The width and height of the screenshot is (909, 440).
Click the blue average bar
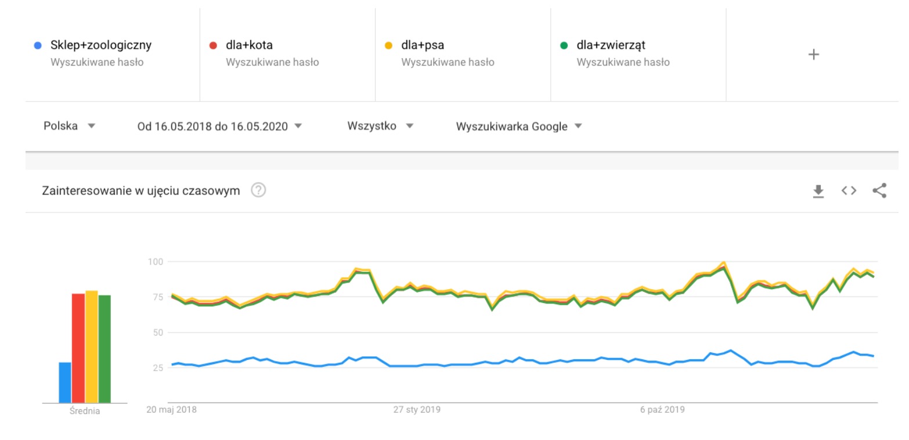coord(65,382)
